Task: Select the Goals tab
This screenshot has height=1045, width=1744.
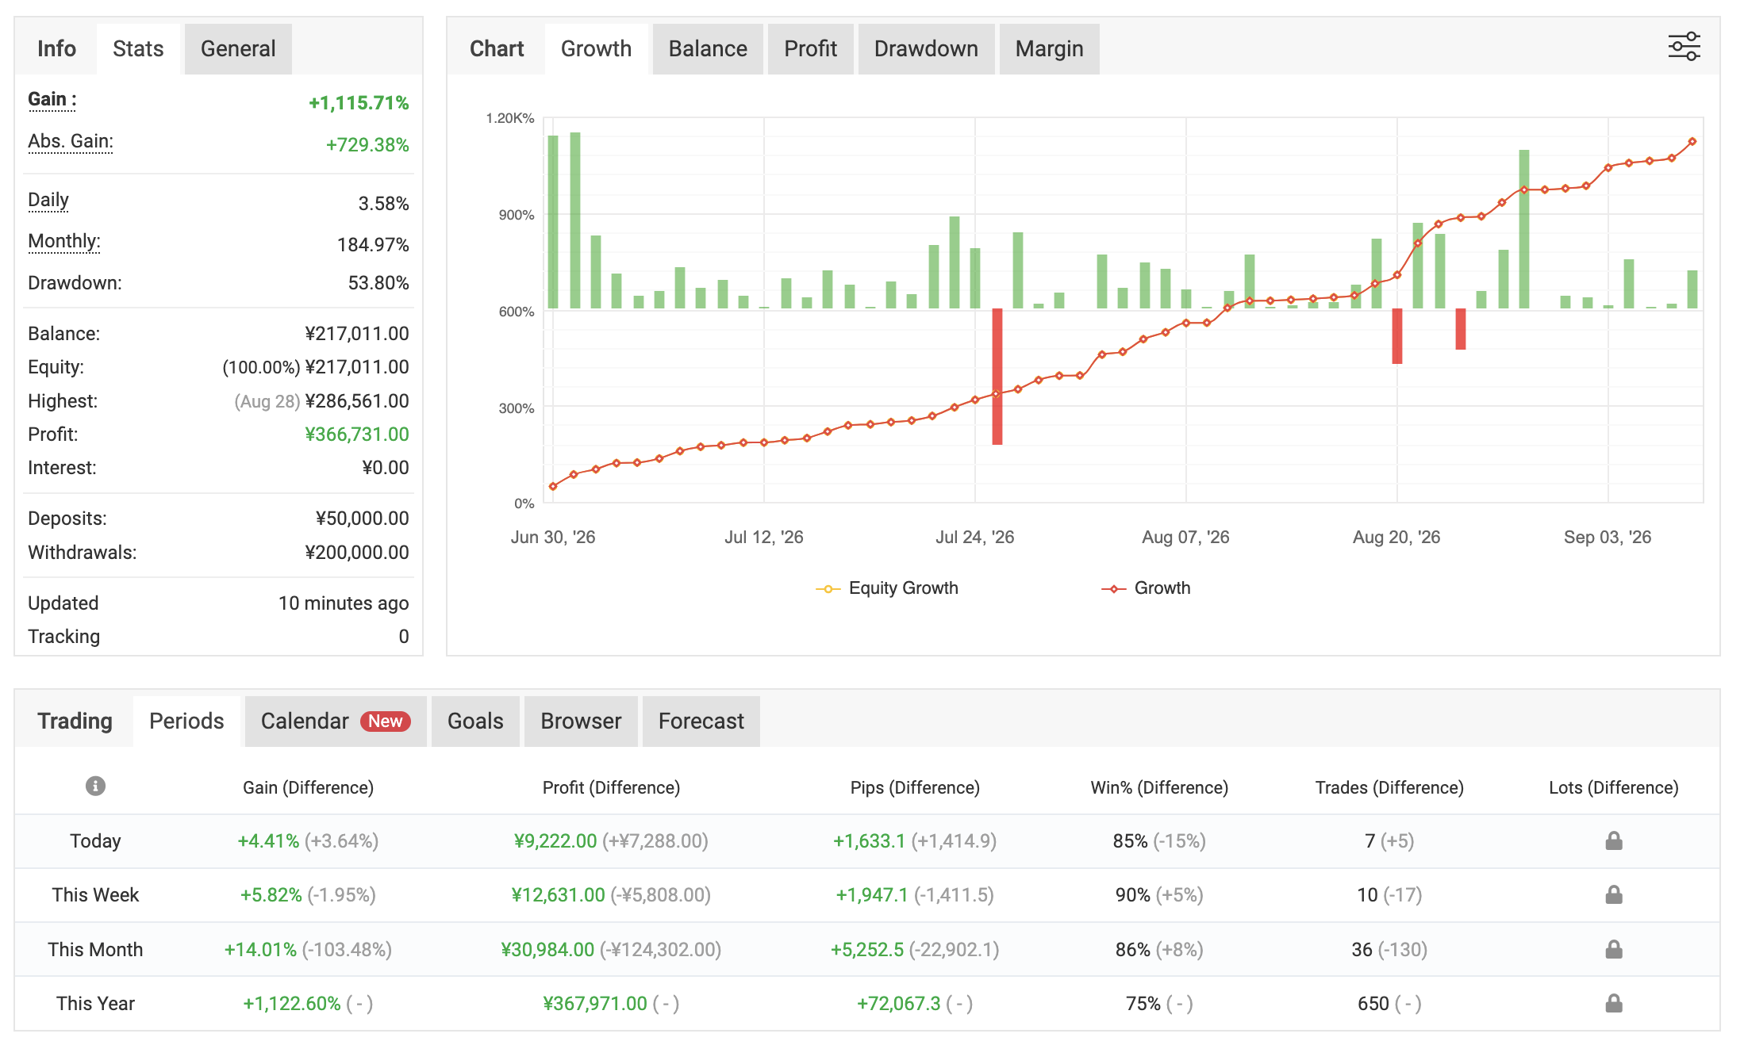Action: (475, 722)
